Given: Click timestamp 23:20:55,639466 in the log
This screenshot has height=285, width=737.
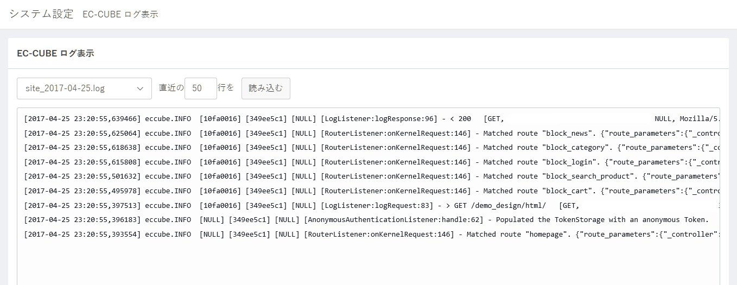Looking at the screenshot, I should (x=105, y=118).
